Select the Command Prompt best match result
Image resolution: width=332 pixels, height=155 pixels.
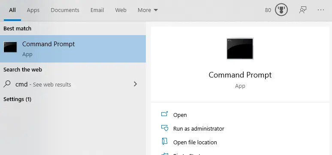click(x=73, y=49)
